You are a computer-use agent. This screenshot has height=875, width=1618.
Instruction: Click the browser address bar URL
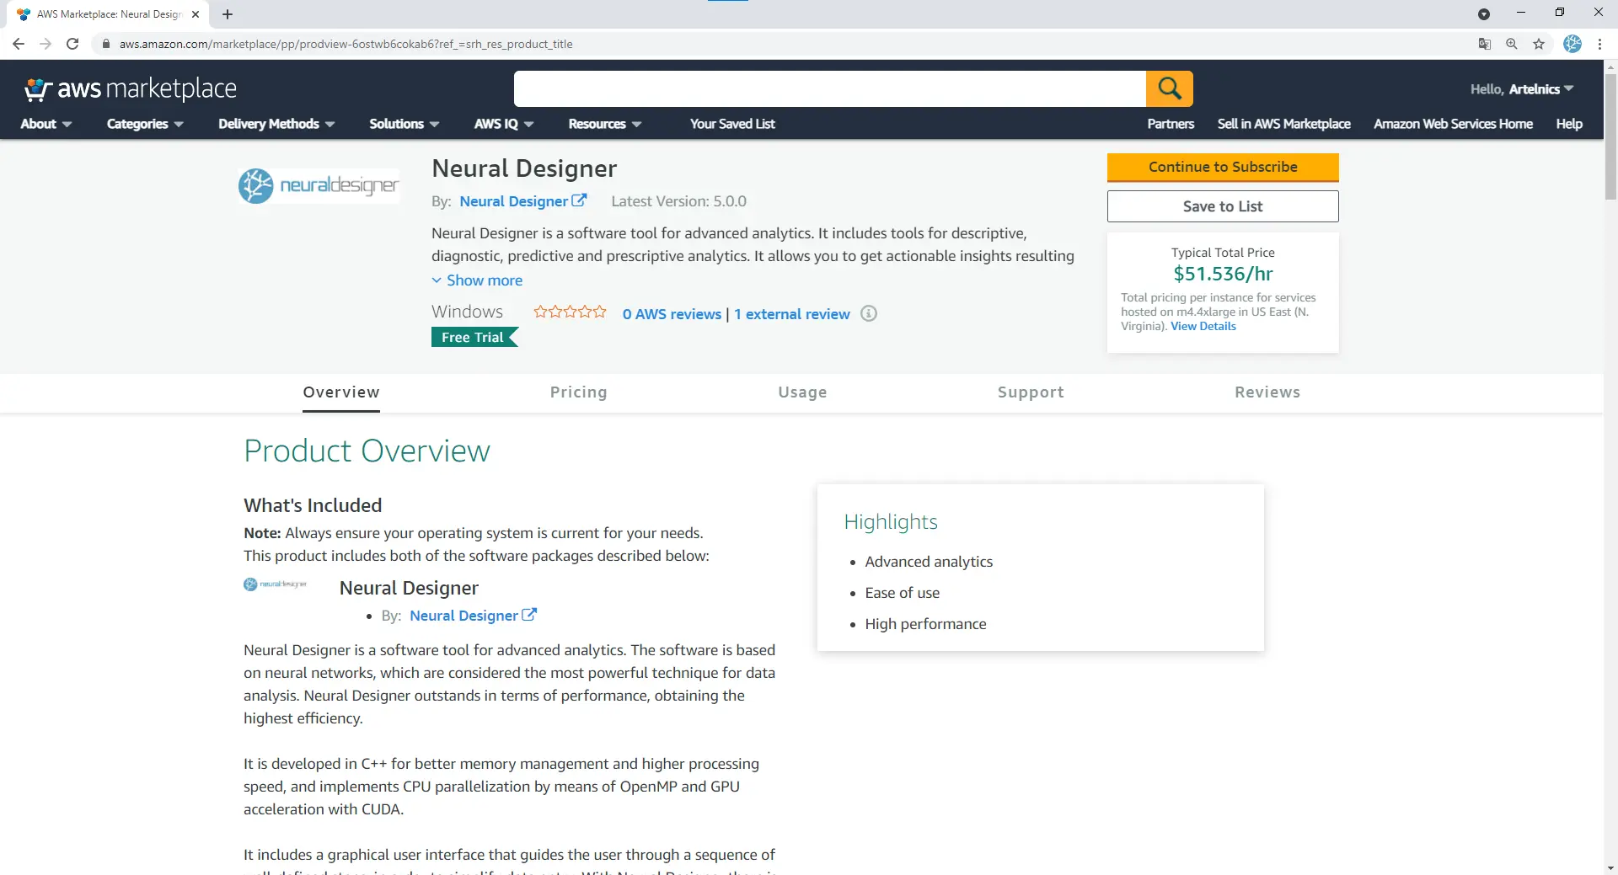click(346, 44)
